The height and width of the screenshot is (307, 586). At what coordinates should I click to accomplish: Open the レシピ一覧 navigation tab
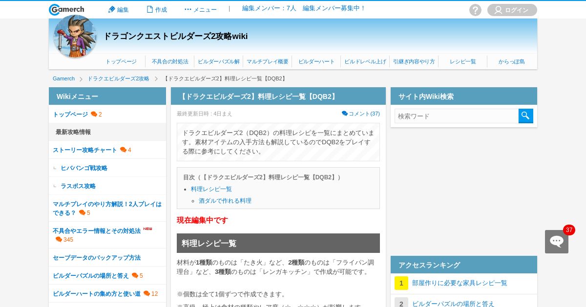click(463, 62)
